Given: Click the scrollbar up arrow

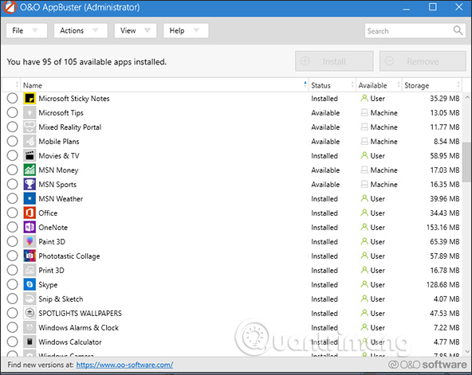Looking at the screenshot, I should coord(467,97).
